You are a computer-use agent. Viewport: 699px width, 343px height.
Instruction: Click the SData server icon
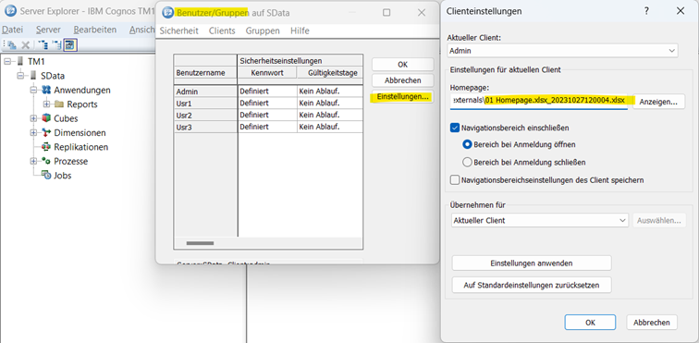tap(34, 76)
